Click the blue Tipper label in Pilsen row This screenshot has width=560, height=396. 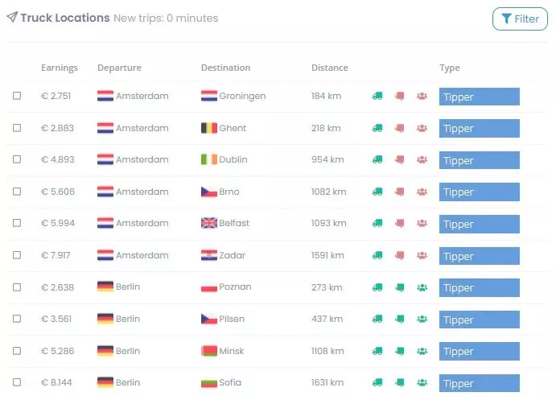click(479, 320)
